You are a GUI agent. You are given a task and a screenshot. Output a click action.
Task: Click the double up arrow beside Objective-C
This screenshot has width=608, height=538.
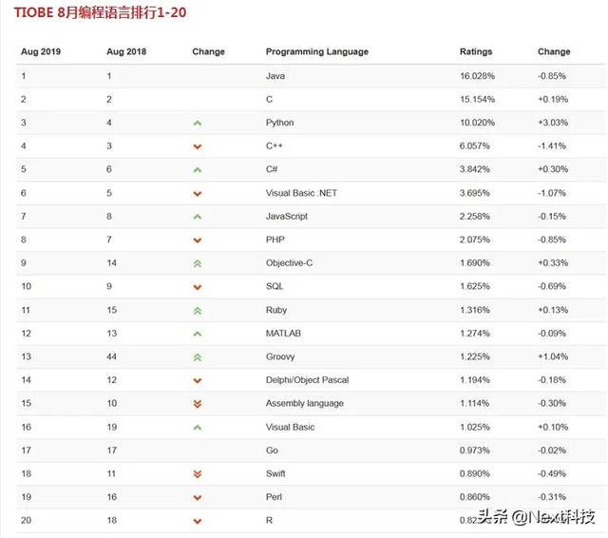pos(198,263)
